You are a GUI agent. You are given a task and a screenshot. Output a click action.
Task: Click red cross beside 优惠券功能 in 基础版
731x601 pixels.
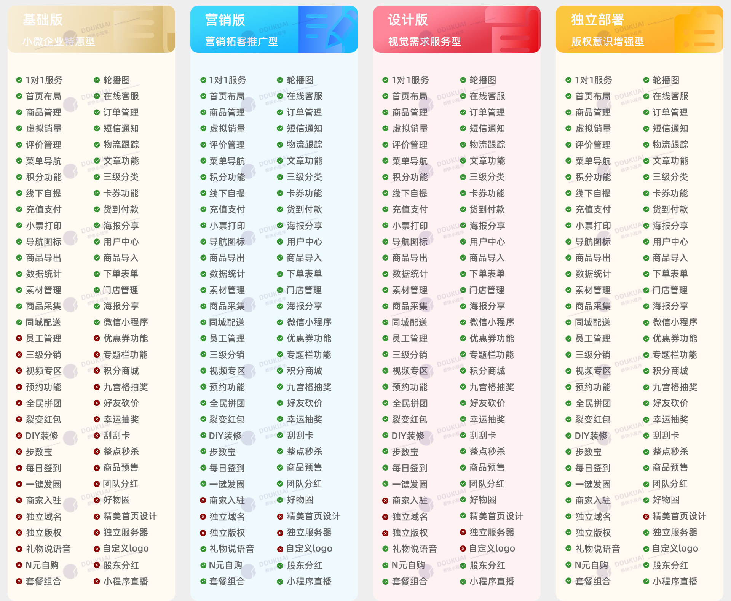[97, 338]
